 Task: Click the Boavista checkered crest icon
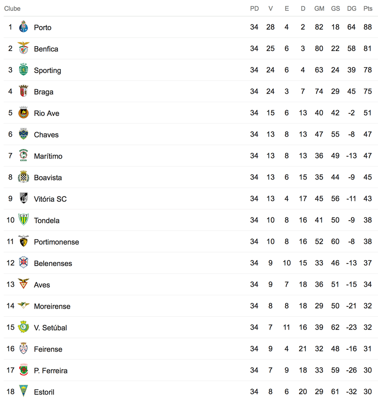point(23,177)
